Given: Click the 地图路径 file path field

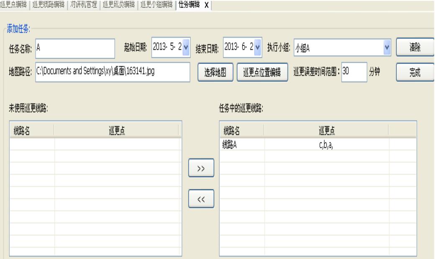Looking at the screenshot, I should (x=113, y=72).
